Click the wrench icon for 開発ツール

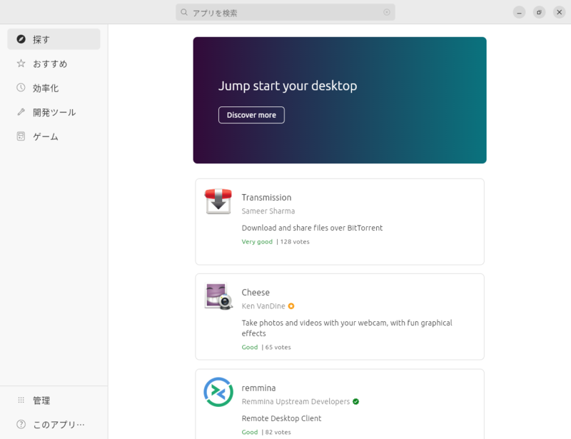click(x=21, y=112)
